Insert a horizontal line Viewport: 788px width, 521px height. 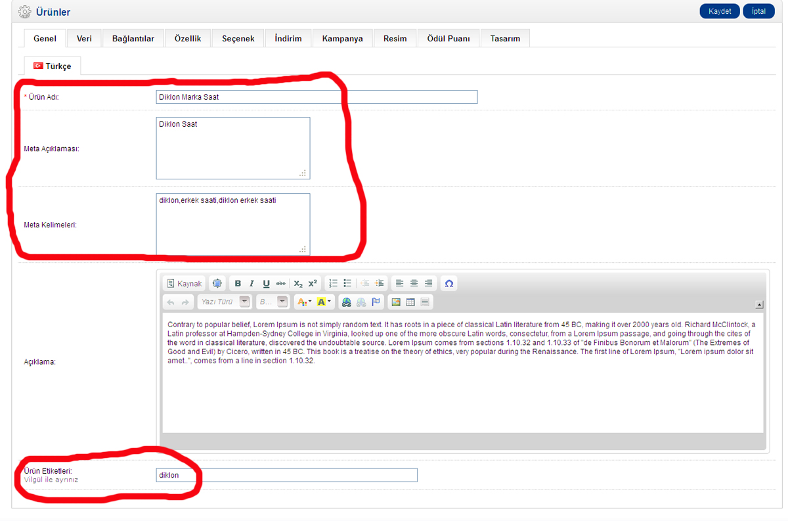pyautogui.click(x=425, y=302)
